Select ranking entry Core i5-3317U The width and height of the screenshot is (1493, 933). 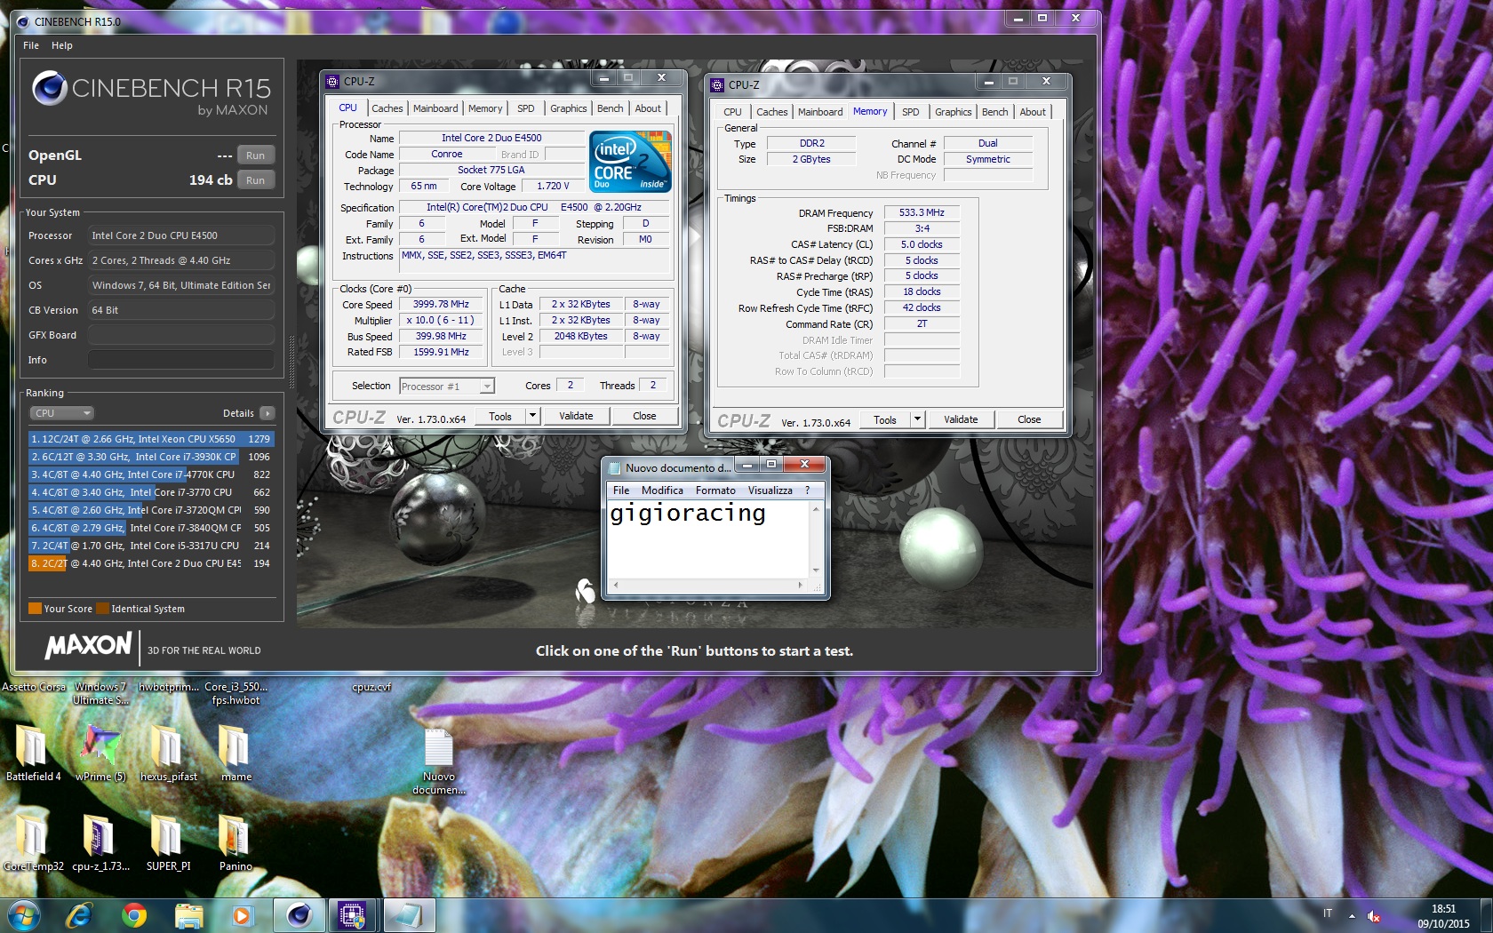[151, 546]
